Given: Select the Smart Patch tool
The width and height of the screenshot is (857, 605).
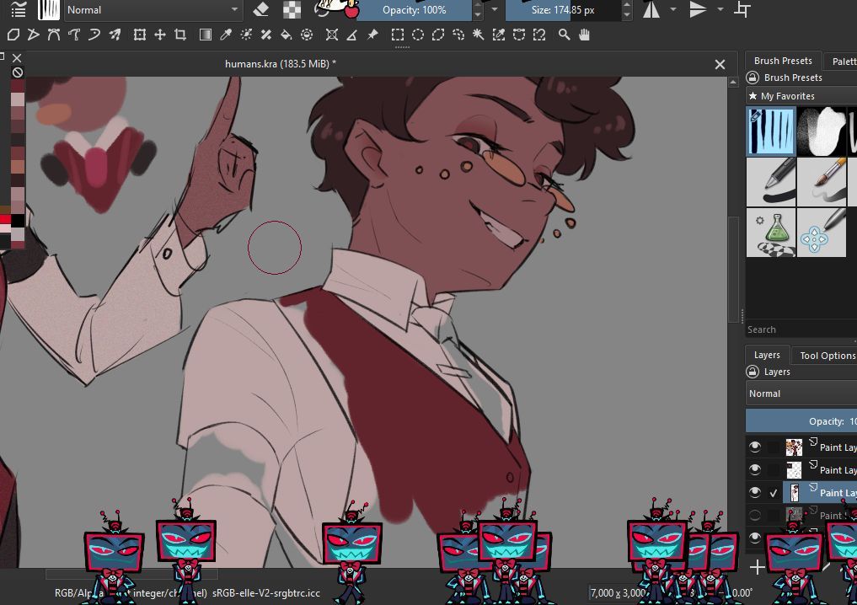Looking at the screenshot, I should pos(266,35).
